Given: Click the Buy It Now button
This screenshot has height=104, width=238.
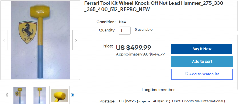Looking at the screenshot, I should point(202,49).
